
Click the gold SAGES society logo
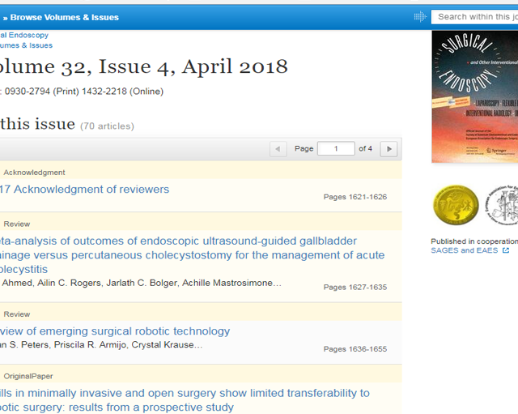456,205
